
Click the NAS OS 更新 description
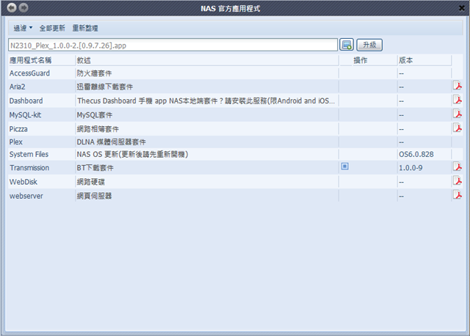coord(132,154)
